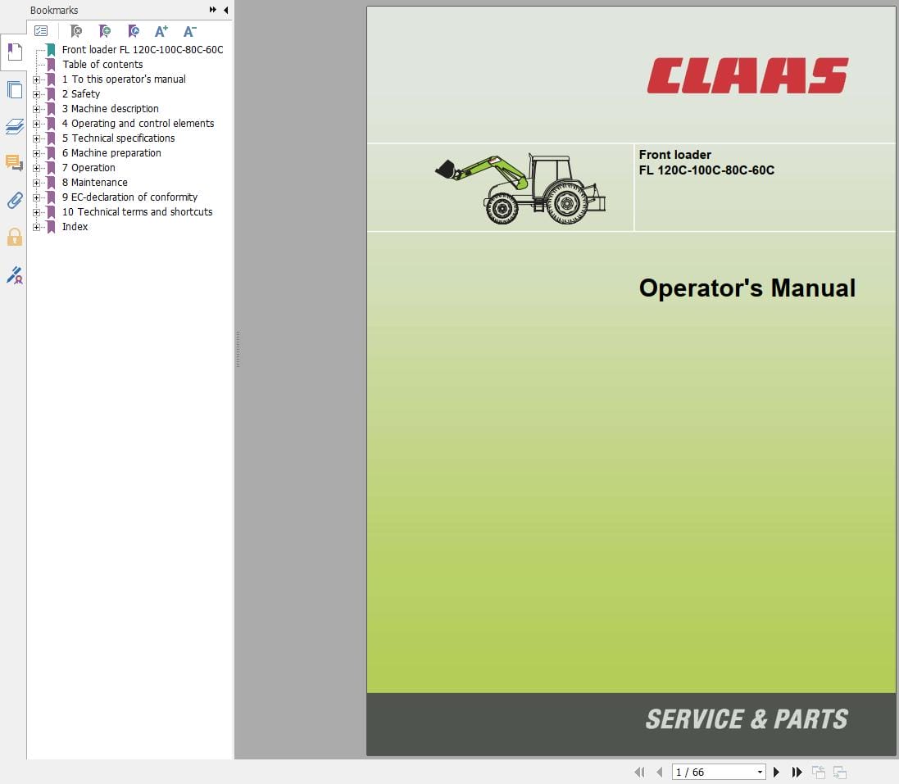
Task: Expand '4 Operating and control elements' node
Action: coord(37,124)
